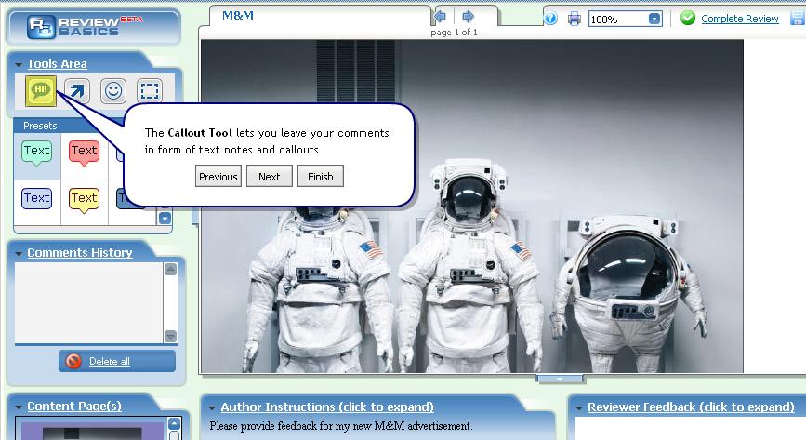Image resolution: width=806 pixels, height=440 pixels.
Task: Choose the Smiley stamp tool
Action: (x=113, y=91)
